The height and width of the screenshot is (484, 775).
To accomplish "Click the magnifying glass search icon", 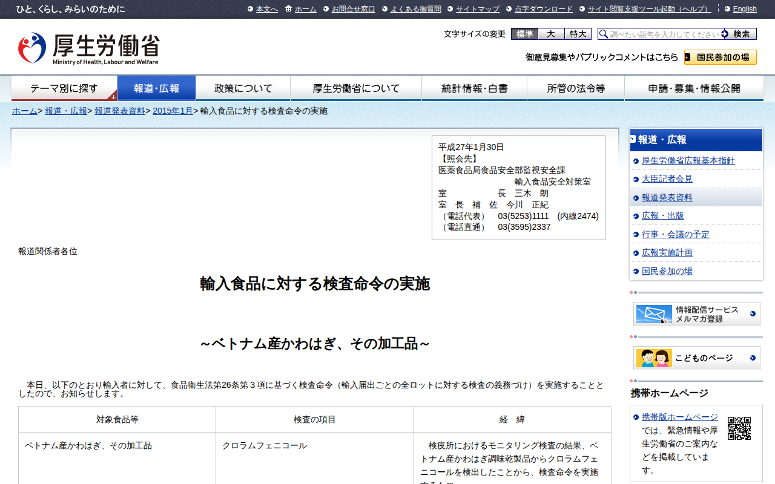I will tap(604, 34).
